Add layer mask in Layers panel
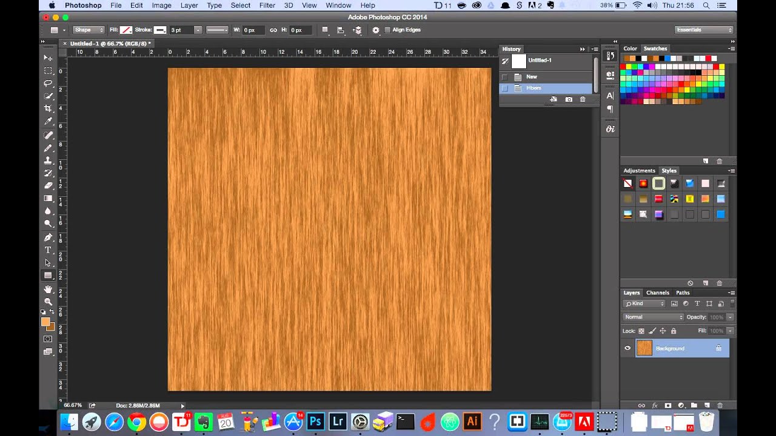 click(x=668, y=405)
